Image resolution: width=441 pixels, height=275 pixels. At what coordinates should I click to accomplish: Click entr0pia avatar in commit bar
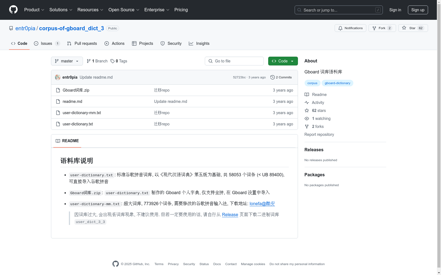click(x=58, y=77)
